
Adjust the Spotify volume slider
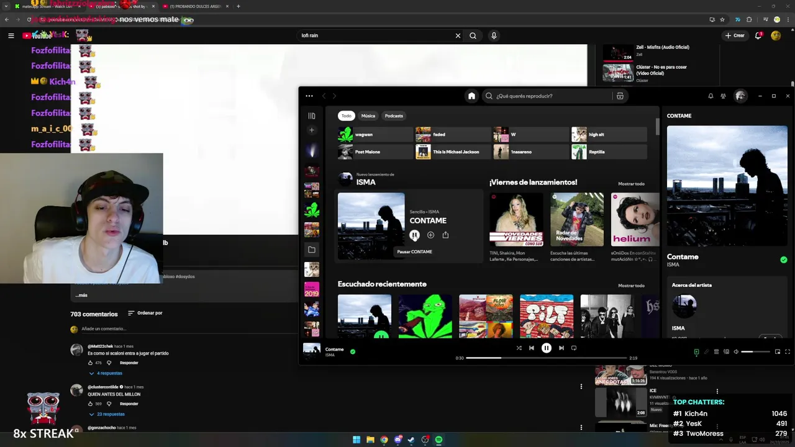pyautogui.click(x=755, y=351)
